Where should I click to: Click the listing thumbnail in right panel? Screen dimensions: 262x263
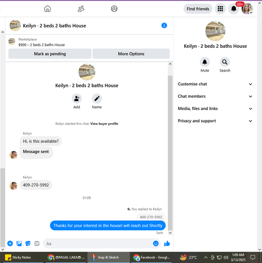(215, 31)
